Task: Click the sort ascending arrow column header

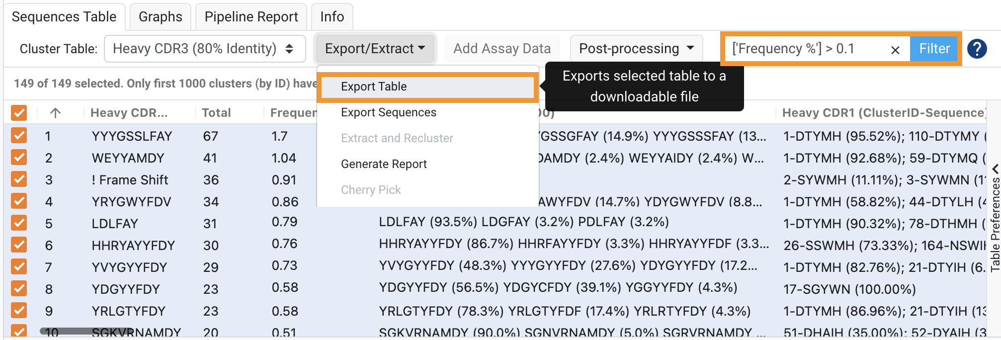Action: pyautogui.click(x=55, y=113)
